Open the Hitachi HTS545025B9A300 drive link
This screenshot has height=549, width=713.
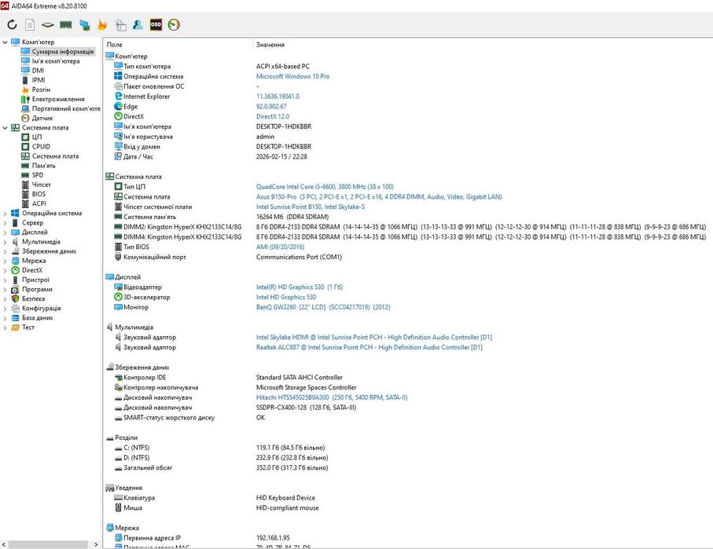click(332, 397)
